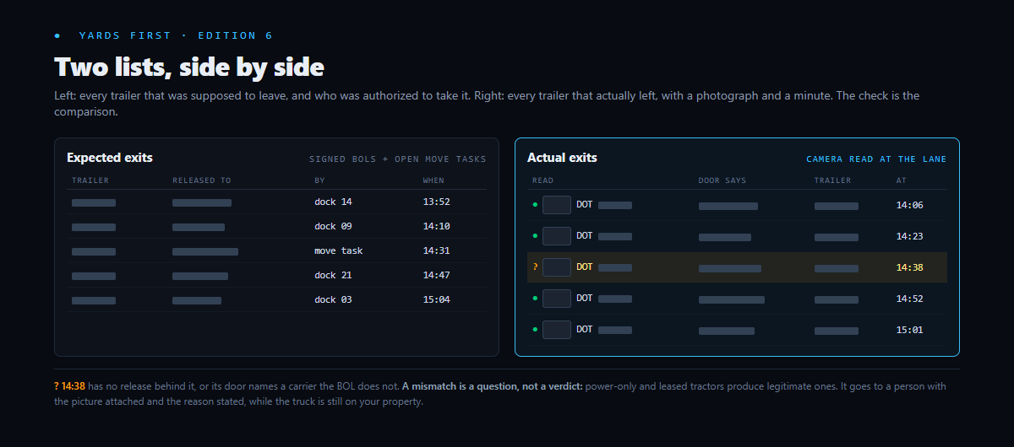Open the photo thumbnail in the 14:06 exit row
The image size is (1014, 447).
pyautogui.click(x=557, y=205)
